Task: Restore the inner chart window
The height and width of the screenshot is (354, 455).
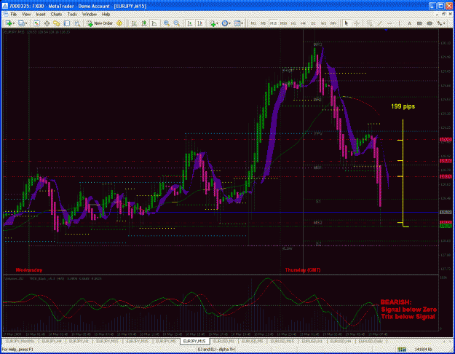Action: tap(444, 14)
